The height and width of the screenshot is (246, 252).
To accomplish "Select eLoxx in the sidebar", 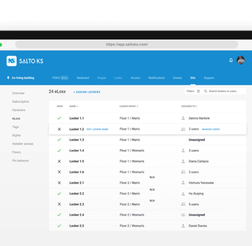I will [16, 118].
